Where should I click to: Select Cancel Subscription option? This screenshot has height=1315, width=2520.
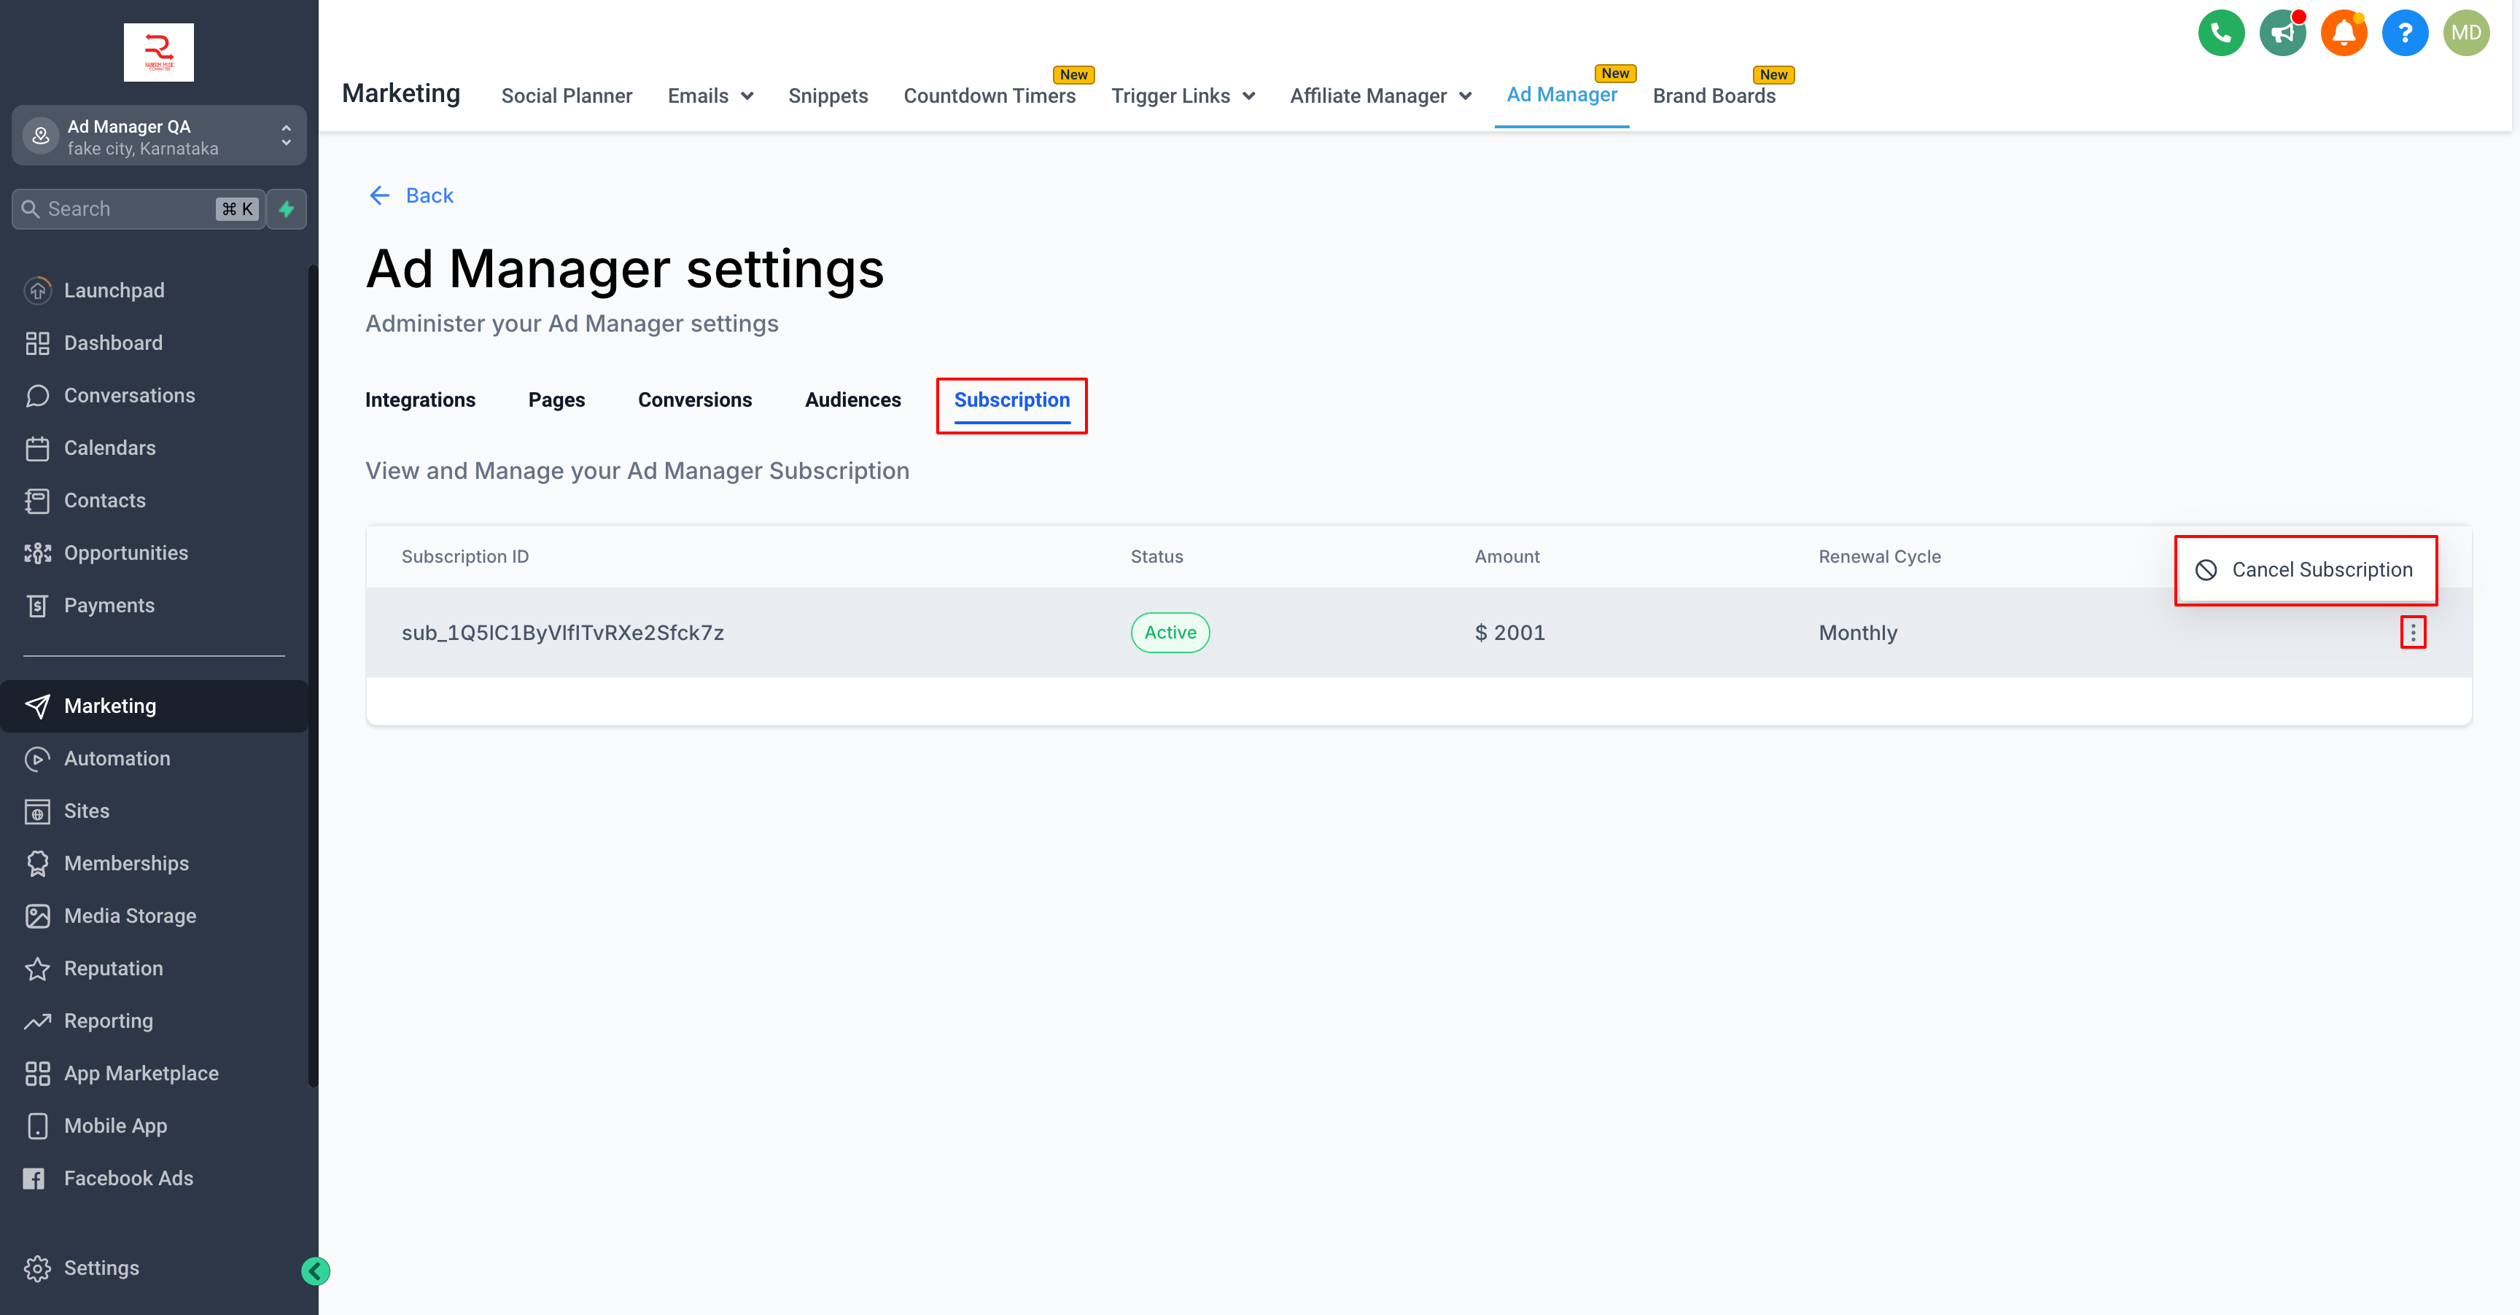coord(2306,570)
